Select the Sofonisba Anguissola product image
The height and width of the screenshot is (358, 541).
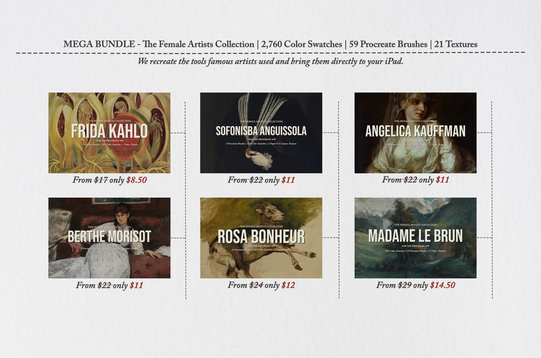click(x=261, y=133)
